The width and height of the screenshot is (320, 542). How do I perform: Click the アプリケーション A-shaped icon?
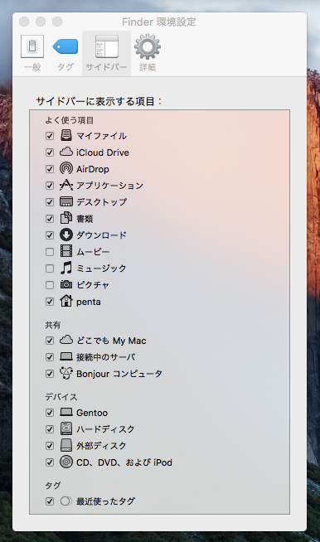click(66, 185)
